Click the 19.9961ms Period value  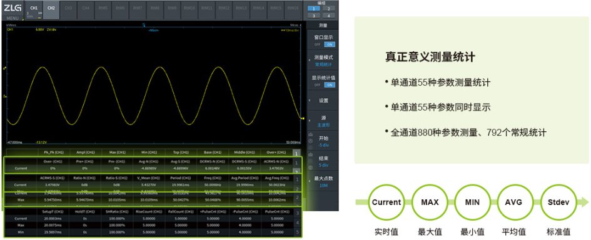coord(181,185)
